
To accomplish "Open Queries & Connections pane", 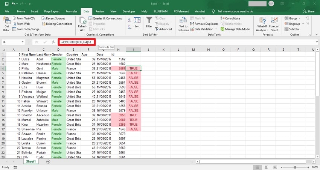I will 105,18.
